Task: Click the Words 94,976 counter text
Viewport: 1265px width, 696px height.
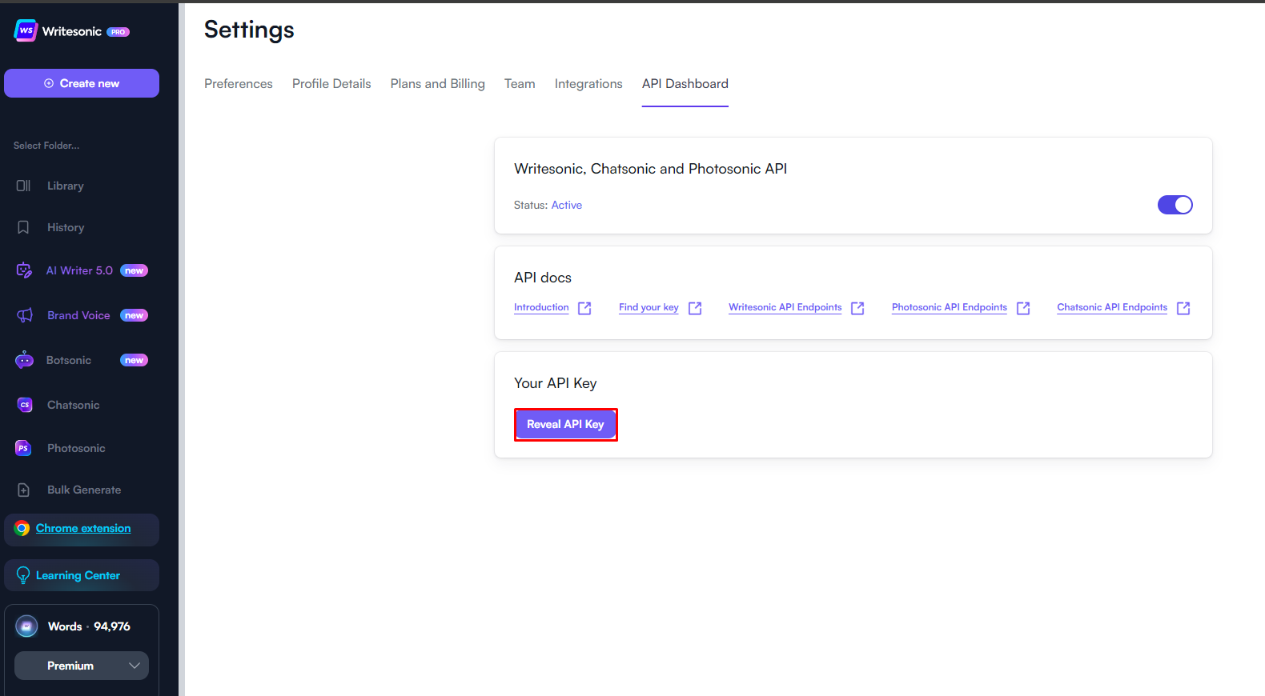Action: [x=89, y=626]
